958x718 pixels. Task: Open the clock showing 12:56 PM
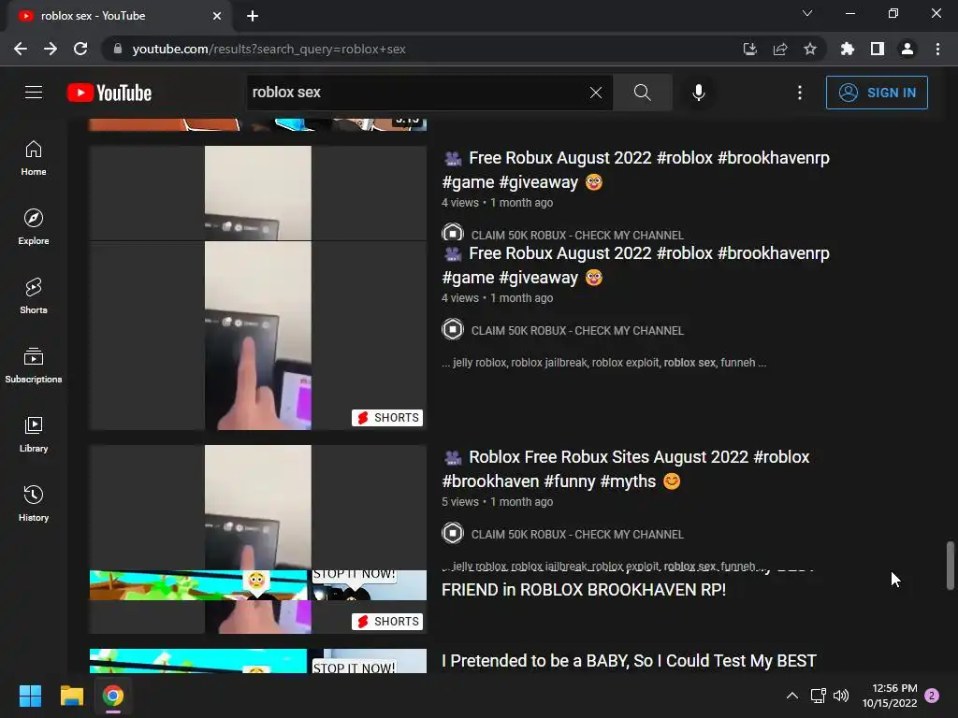(x=890, y=696)
